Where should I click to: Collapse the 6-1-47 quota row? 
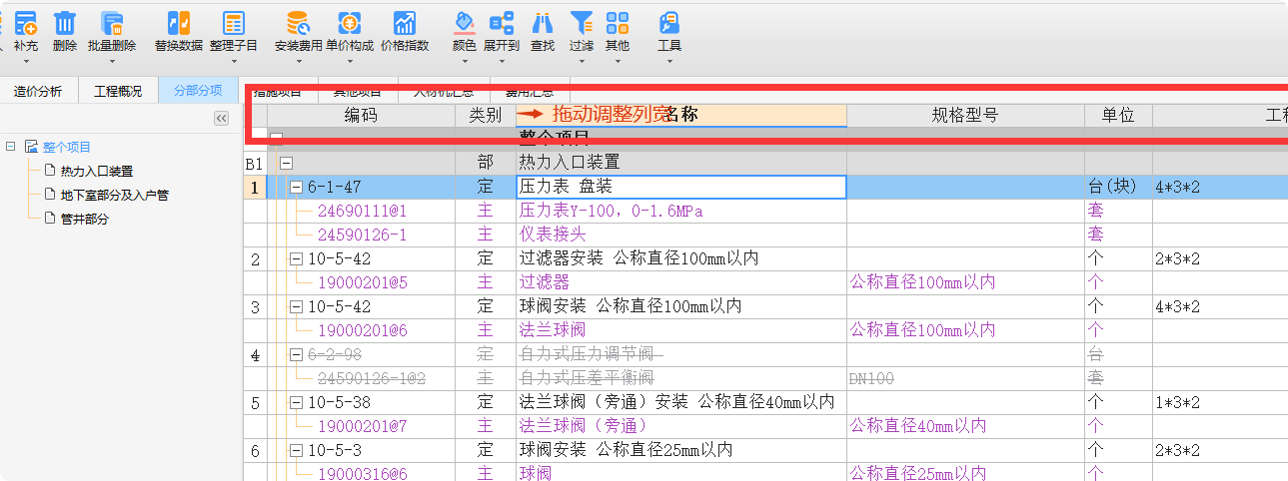(297, 187)
